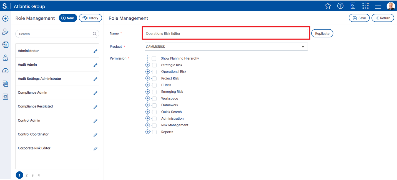Click the search magnifier icon in role list
Image resolution: width=397 pixels, height=180 pixels.
pyautogui.click(x=95, y=34)
